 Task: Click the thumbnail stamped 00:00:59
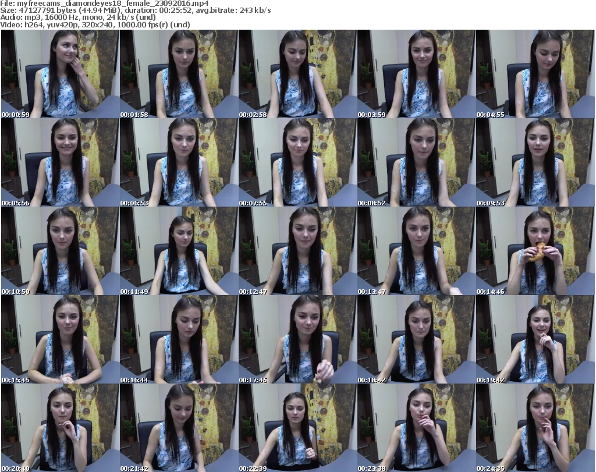[60, 74]
